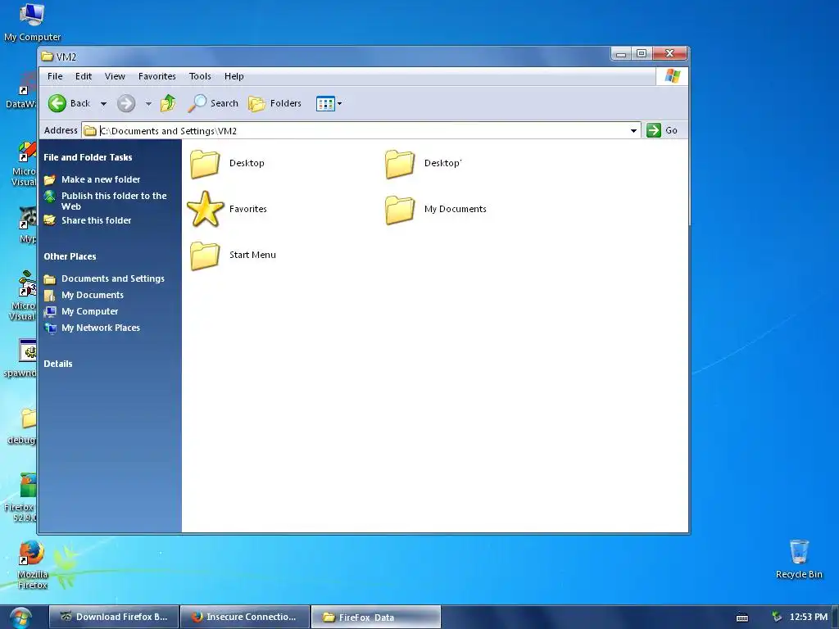Screen dimensions: 839x629
Task: Expand the Details section header
Action: coord(58,364)
